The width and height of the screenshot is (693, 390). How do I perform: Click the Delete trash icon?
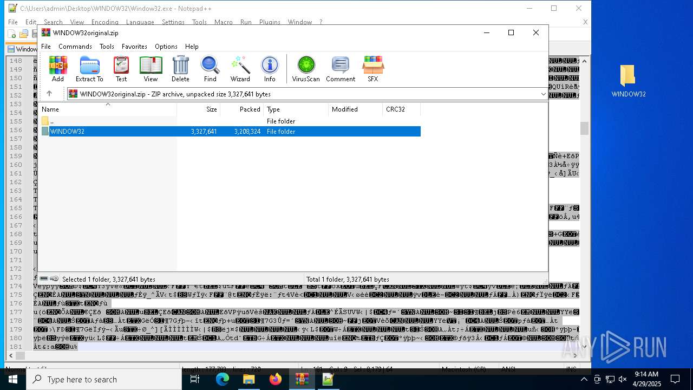point(180,69)
